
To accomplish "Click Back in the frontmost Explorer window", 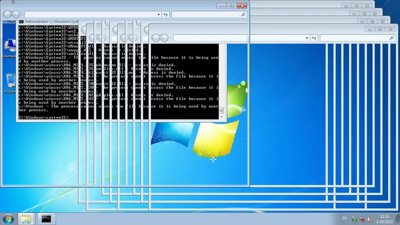I will click(7, 14).
